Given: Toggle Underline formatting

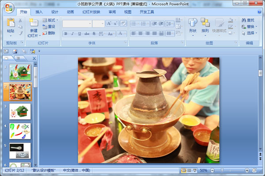Looking at the screenshot, I should [79, 33].
